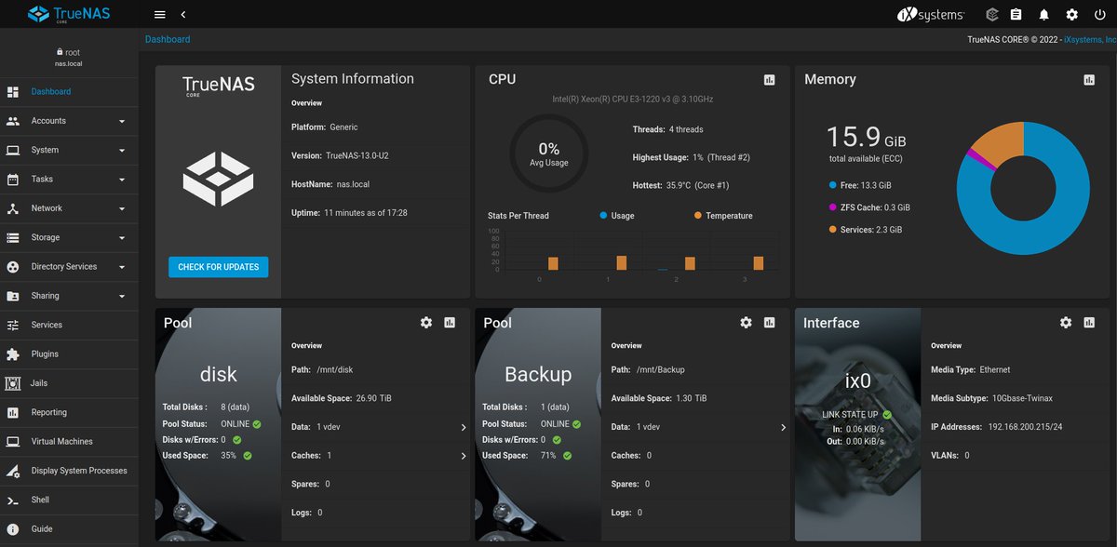The height and width of the screenshot is (547, 1117).
Task: Open Jails from the sidebar
Action: click(70, 383)
